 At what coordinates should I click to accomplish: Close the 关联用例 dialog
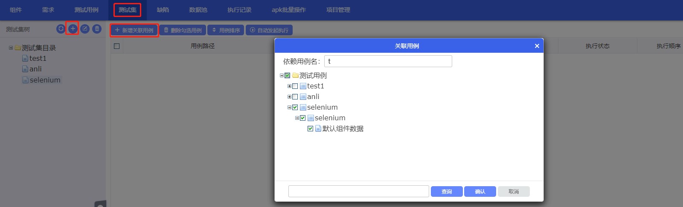(x=537, y=46)
